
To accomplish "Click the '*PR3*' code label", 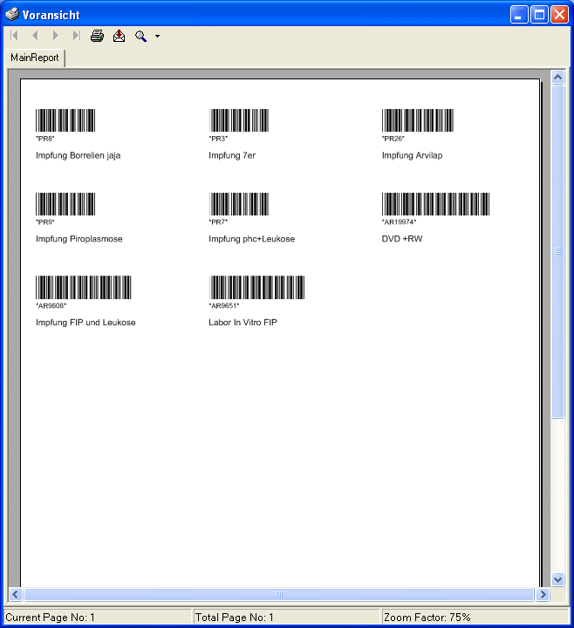I will 218,139.
